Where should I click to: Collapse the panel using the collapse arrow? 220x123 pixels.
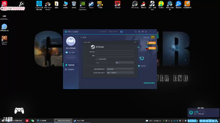point(83,37)
